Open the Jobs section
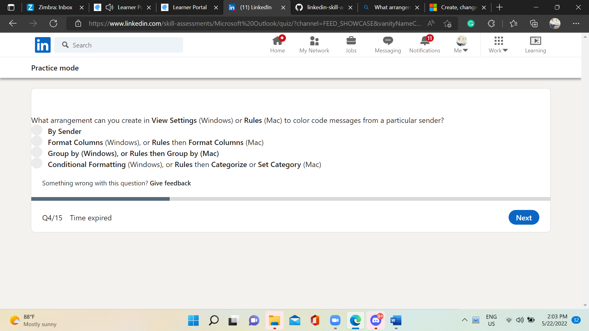The width and height of the screenshot is (589, 331). [351, 44]
